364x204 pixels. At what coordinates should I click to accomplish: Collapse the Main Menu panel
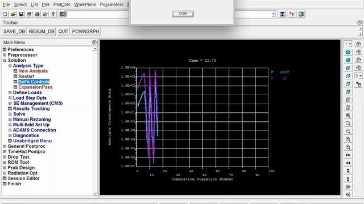94,42
